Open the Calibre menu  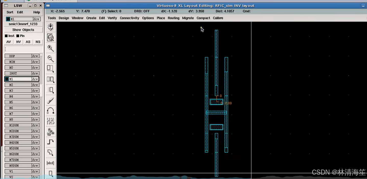point(218,18)
